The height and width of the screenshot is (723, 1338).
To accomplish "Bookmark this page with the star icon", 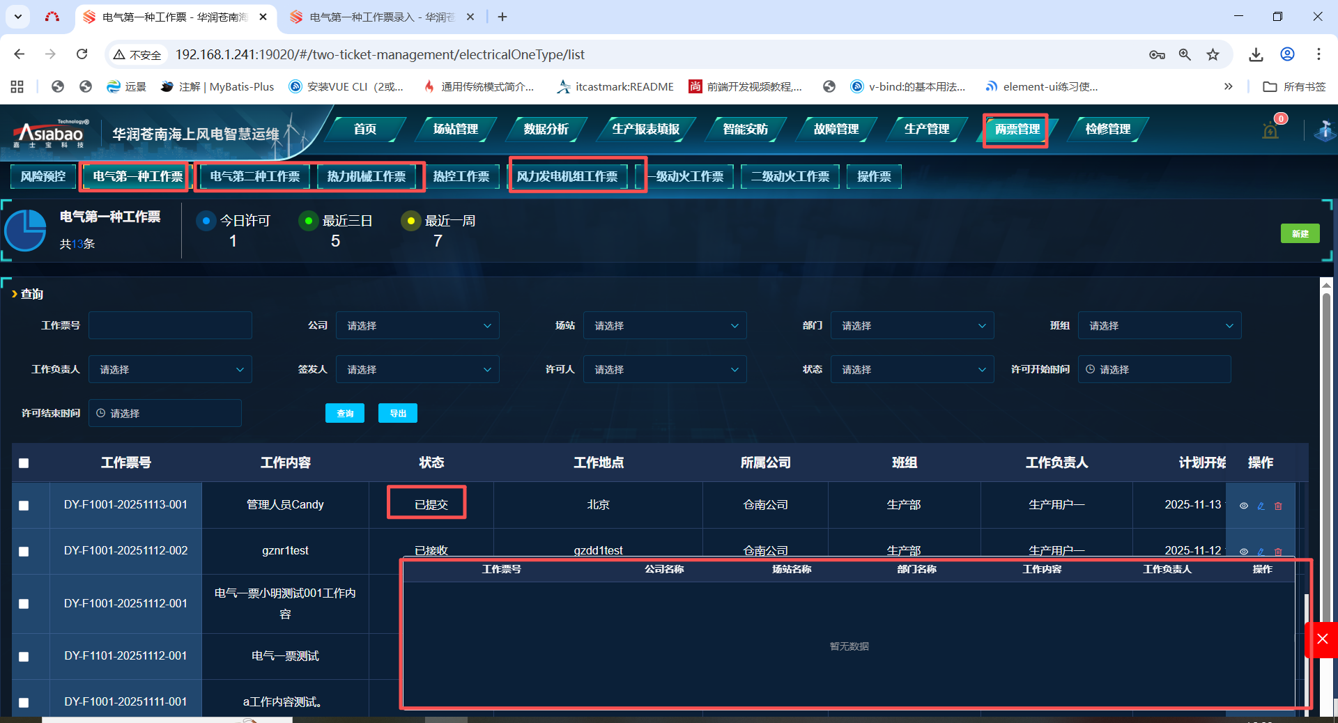I will tap(1213, 54).
